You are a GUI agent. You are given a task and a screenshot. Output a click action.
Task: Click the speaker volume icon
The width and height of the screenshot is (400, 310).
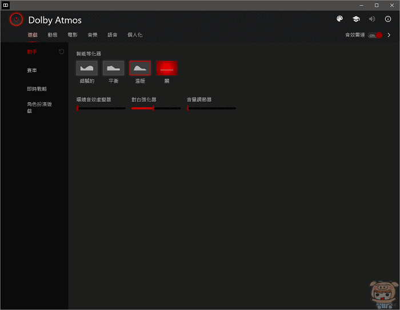point(372,19)
